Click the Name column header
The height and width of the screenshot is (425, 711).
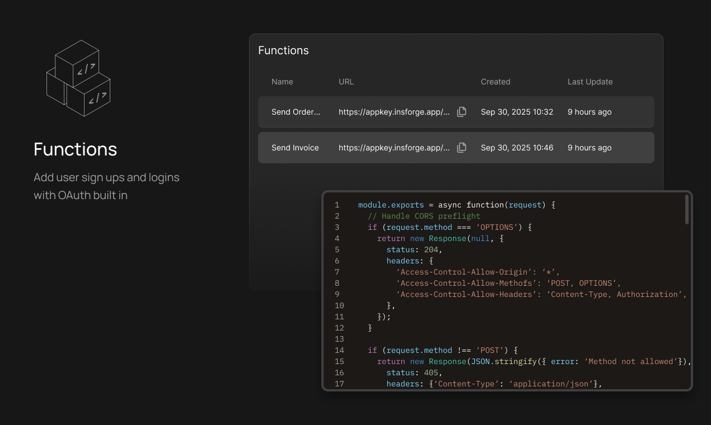click(282, 82)
